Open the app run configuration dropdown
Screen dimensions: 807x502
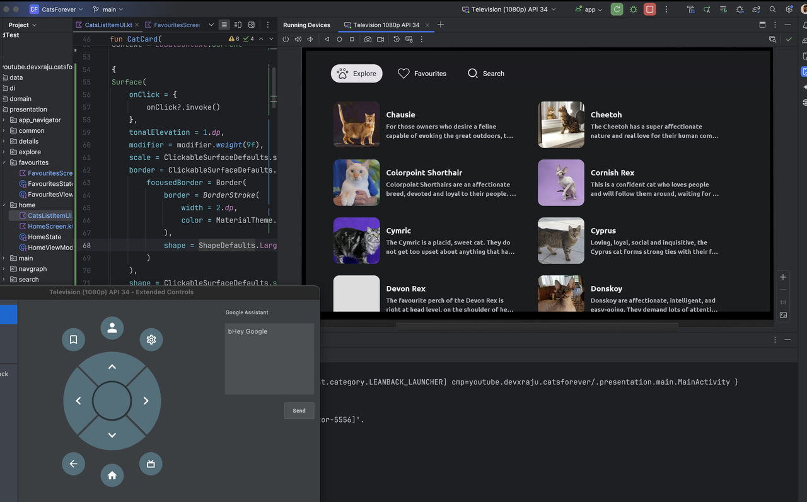[x=589, y=9]
